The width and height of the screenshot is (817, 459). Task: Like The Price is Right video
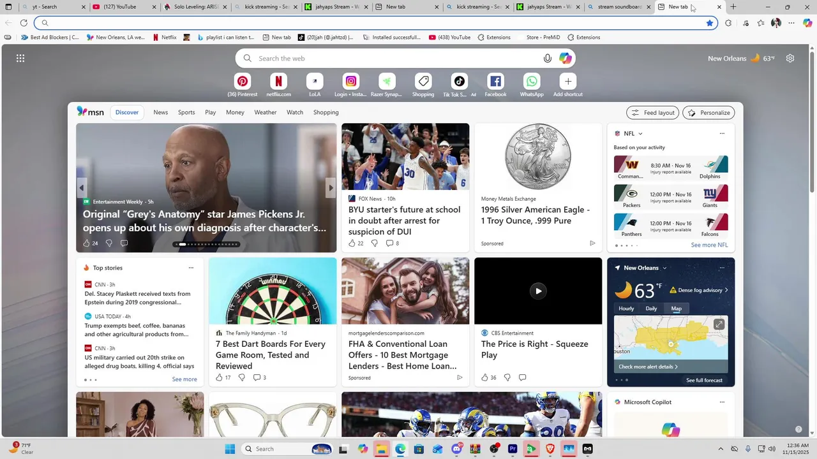484,378
